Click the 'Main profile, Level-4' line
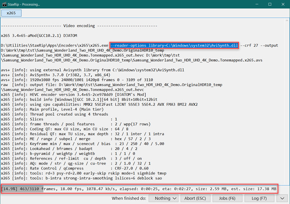Screen dimensions: 290x204 tap(52, 109)
